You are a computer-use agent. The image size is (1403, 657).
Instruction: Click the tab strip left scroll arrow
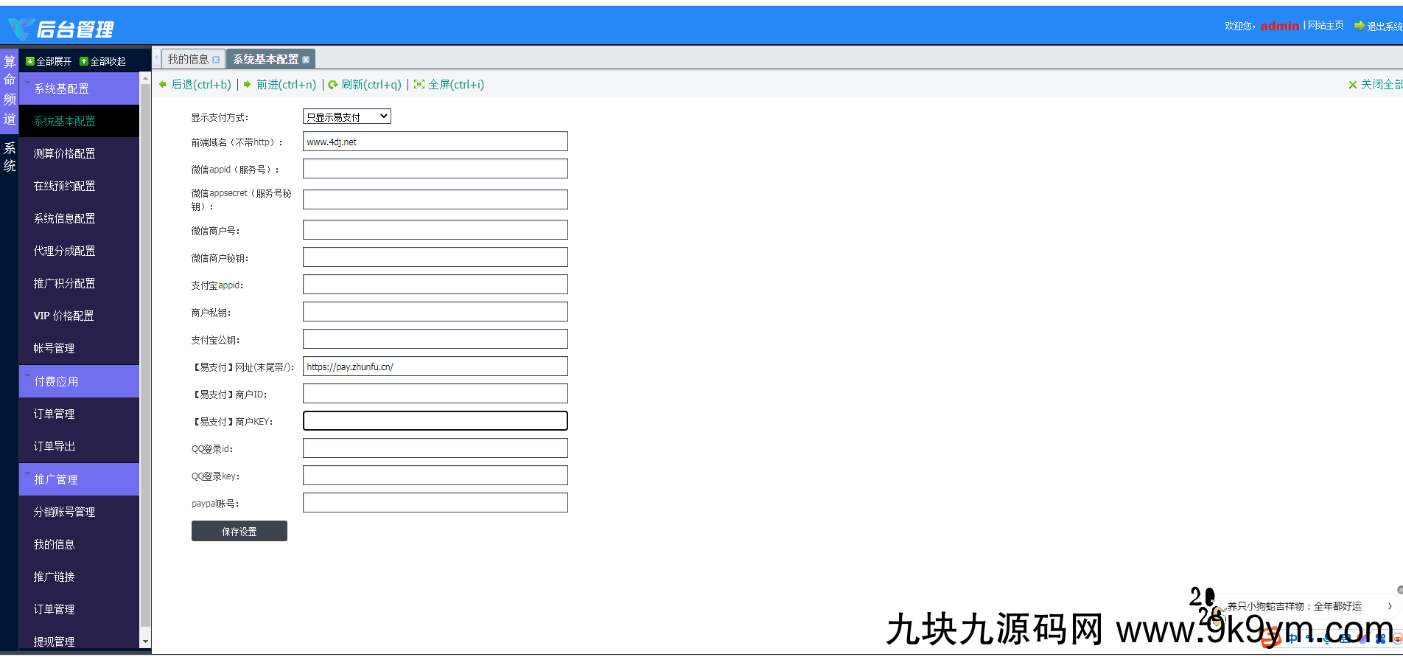point(157,58)
